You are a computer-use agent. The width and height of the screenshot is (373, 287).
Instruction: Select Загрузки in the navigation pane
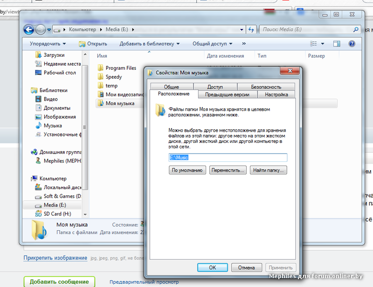[x=50, y=55]
